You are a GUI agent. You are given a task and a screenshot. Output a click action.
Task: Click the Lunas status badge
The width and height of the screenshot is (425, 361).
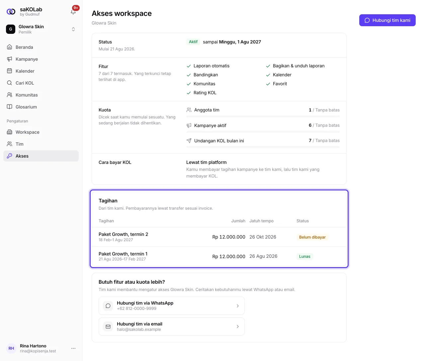coord(305,256)
